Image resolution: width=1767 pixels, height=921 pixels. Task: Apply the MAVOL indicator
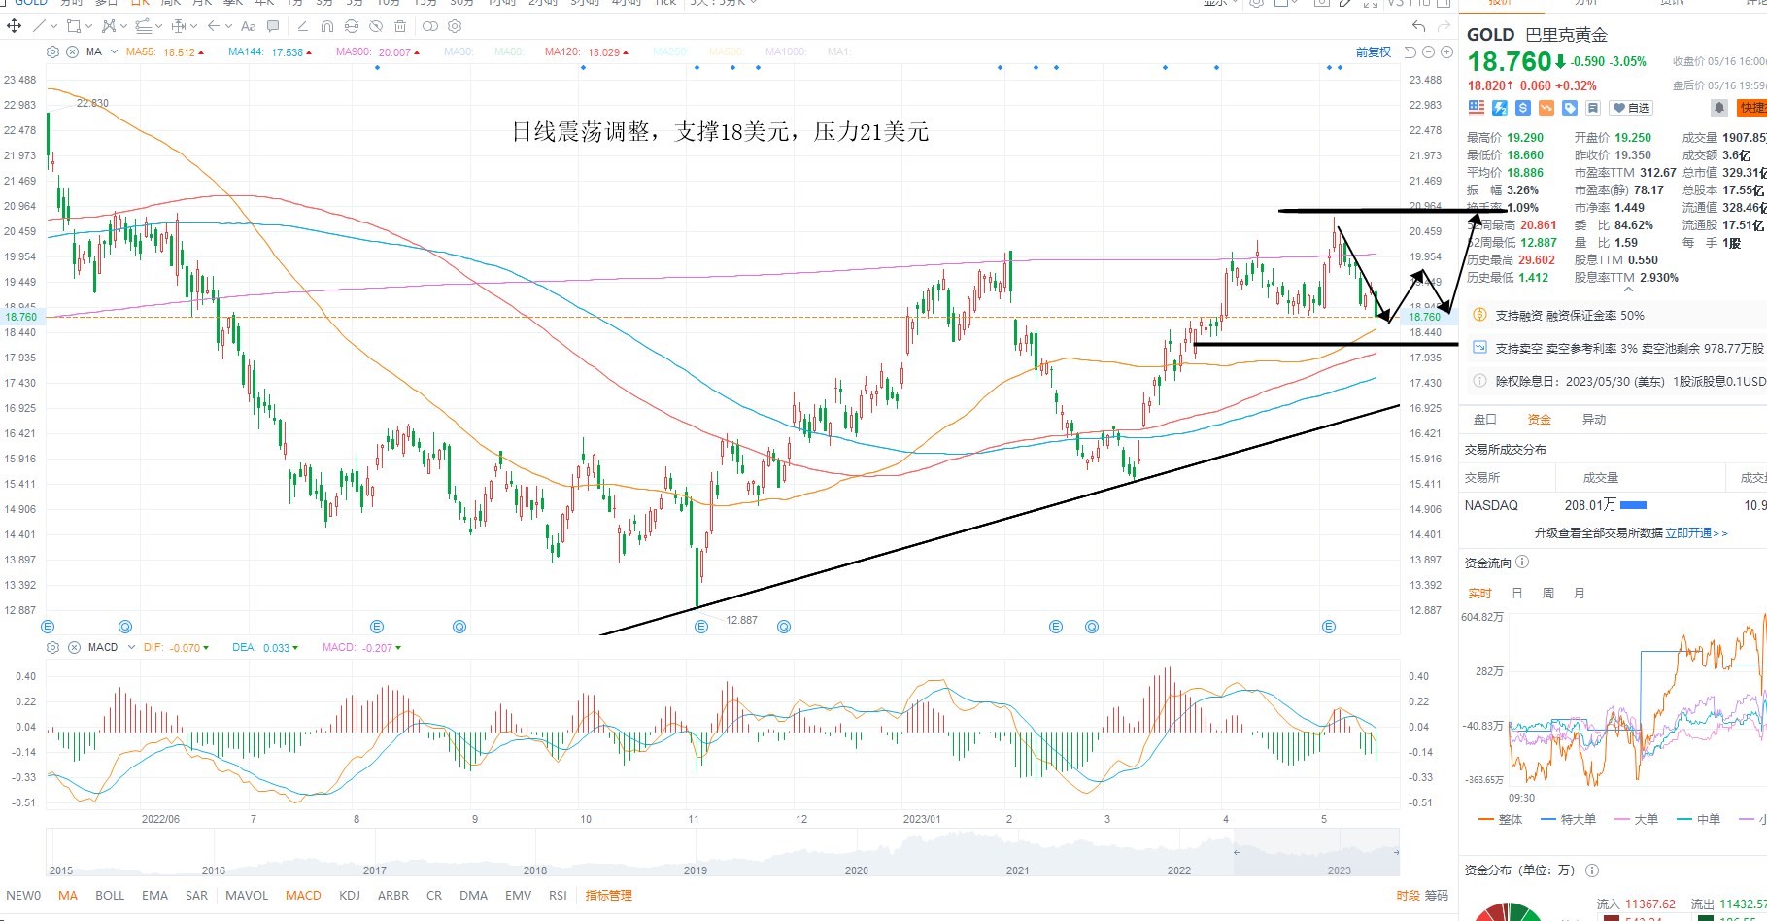click(247, 896)
